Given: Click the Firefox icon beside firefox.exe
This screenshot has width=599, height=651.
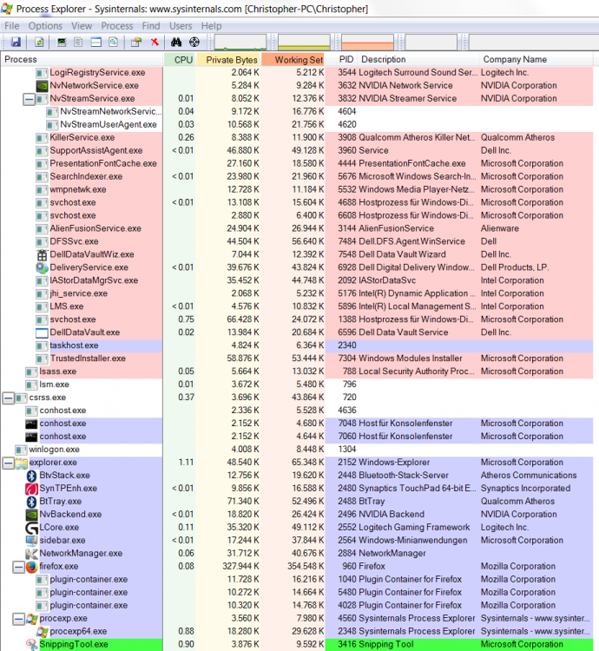Looking at the screenshot, I should [31, 566].
